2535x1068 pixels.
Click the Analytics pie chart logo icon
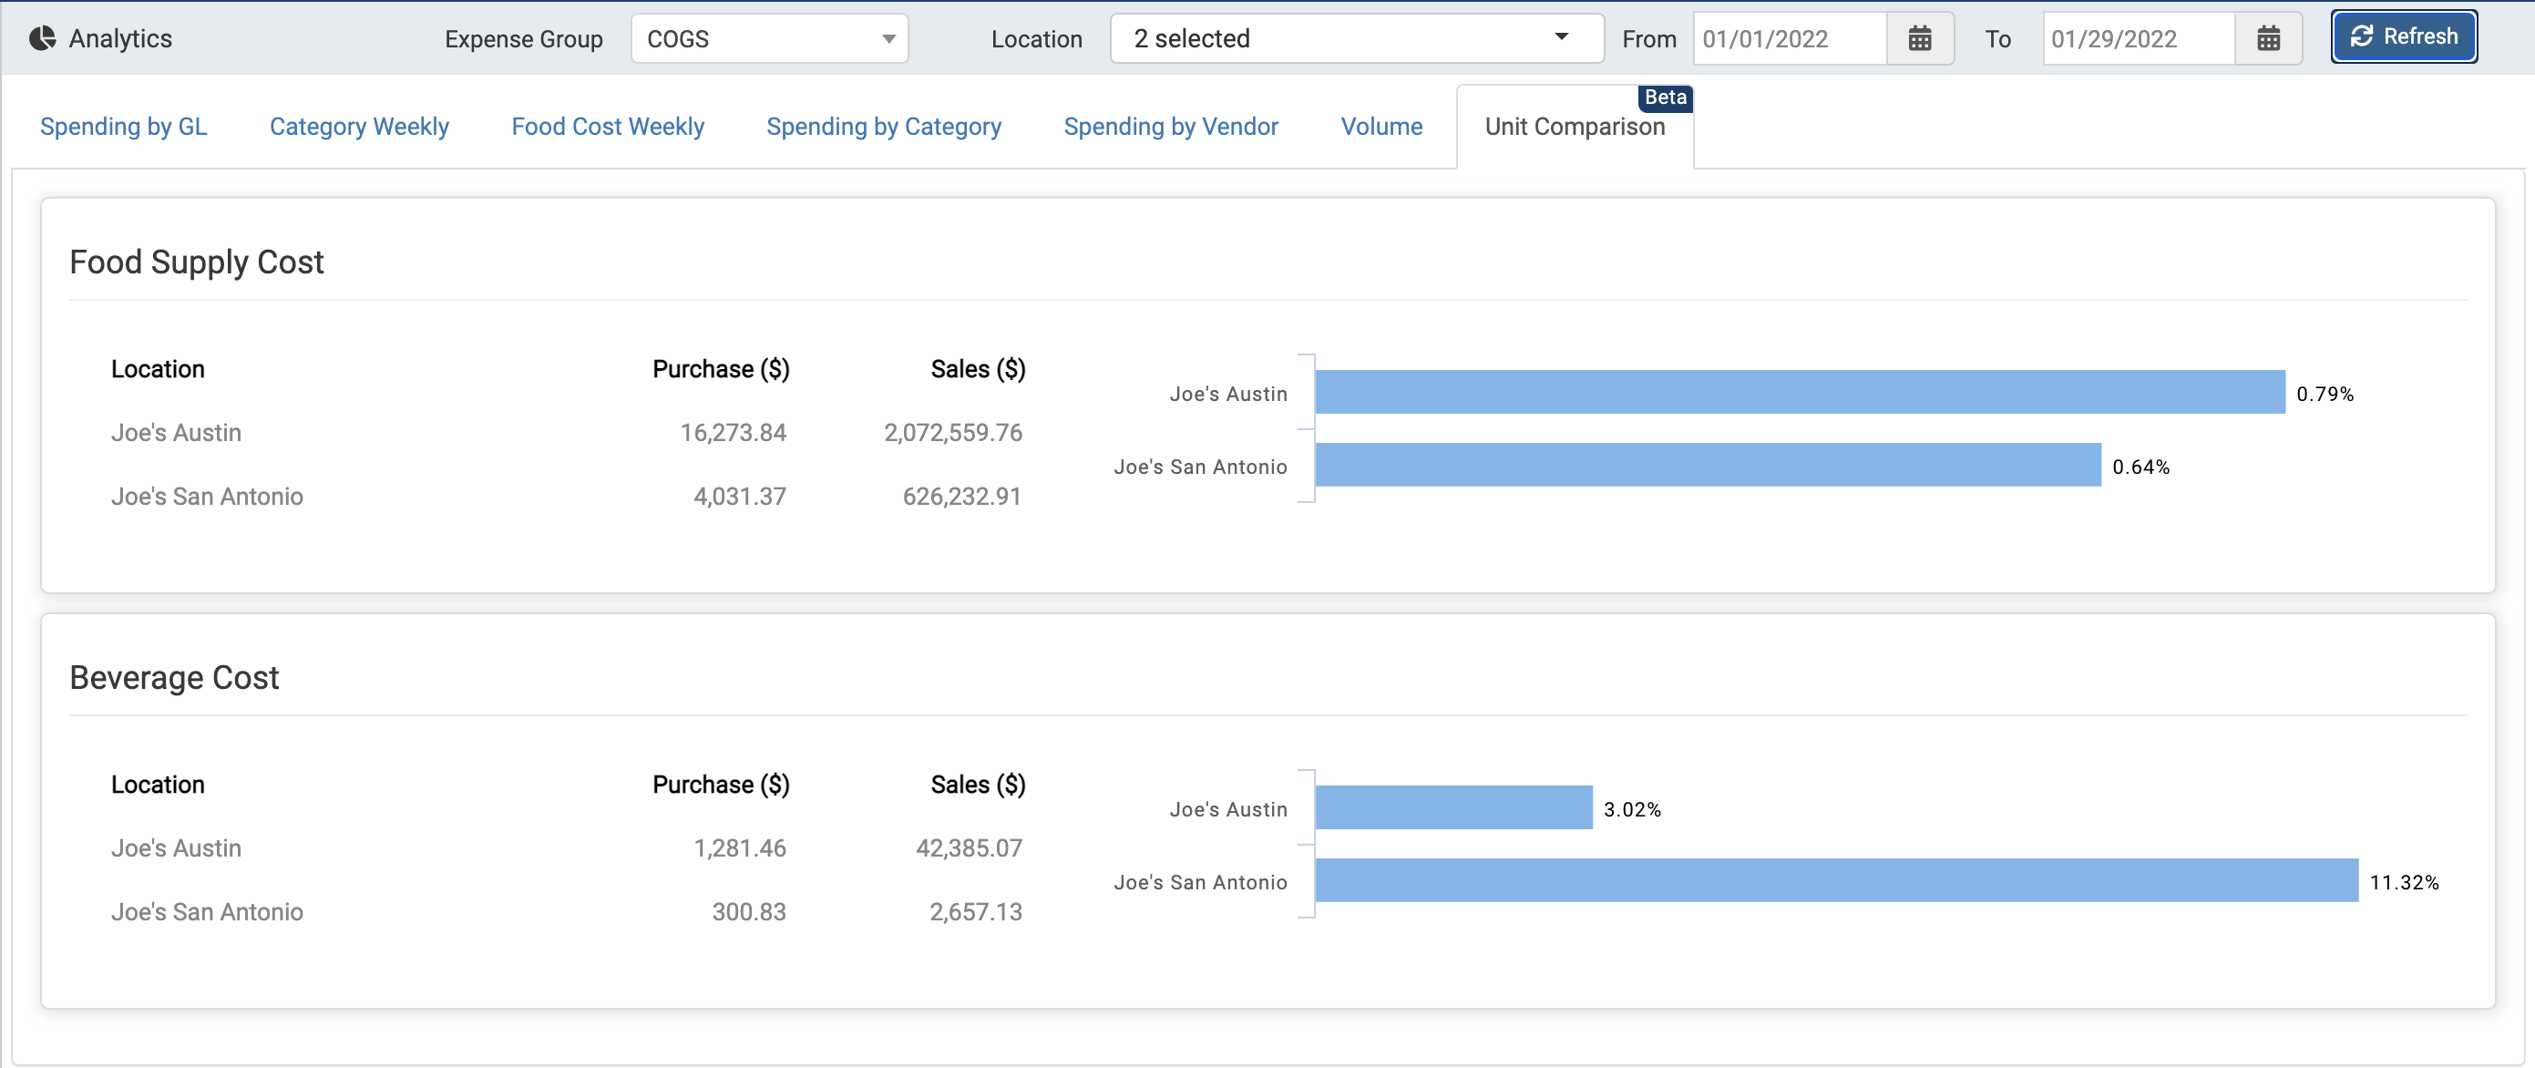[x=41, y=37]
